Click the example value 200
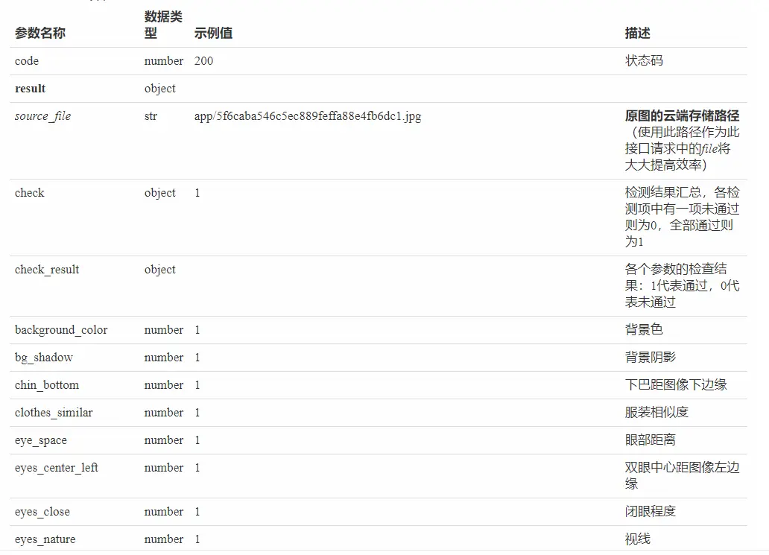Screen dimensions: 769x555 coord(203,61)
